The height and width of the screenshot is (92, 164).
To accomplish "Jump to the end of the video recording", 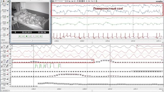I will pos(41,36).
